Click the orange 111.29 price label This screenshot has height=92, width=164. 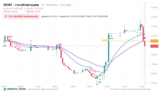coord(154,41)
